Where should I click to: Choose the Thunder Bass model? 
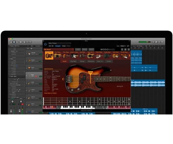(124, 56)
